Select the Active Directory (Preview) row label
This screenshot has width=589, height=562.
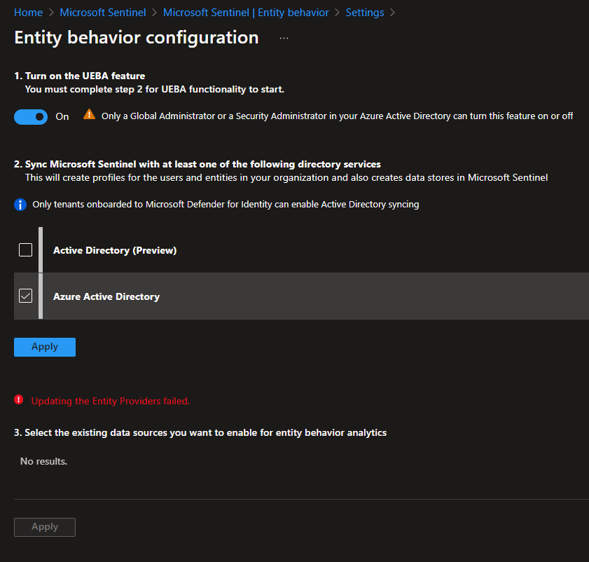[115, 250]
